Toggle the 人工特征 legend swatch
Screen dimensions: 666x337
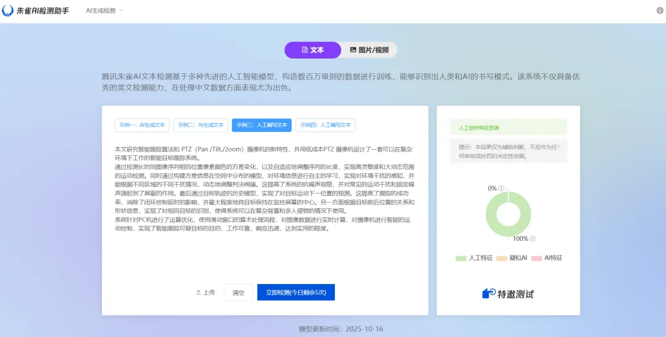(461, 258)
